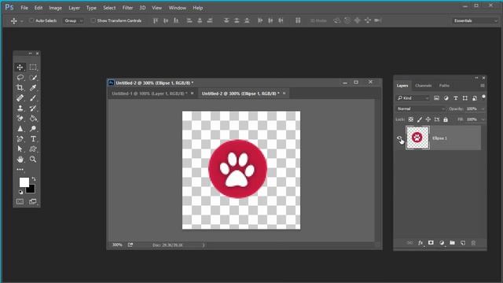Click the foreground white color swatch
This screenshot has width=503, height=283.
(x=24, y=182)
